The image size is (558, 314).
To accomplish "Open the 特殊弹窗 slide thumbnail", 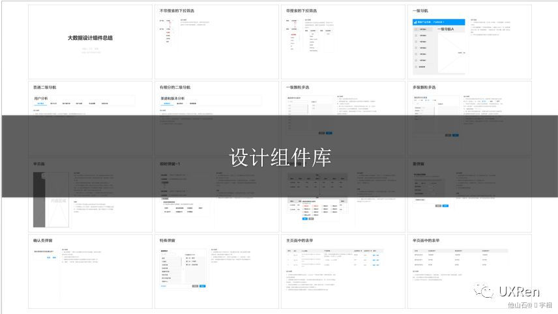I will 216,272.
